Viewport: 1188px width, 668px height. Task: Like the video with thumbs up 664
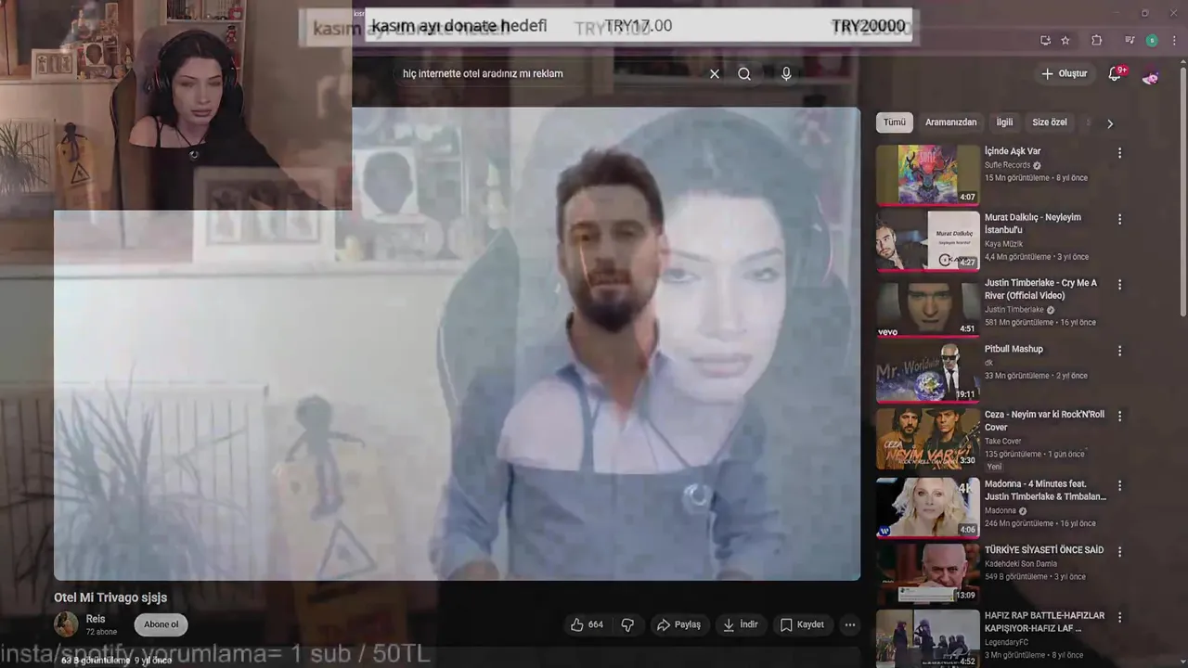coord(587,624)
